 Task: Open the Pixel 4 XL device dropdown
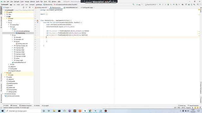(x=151, y=5)
